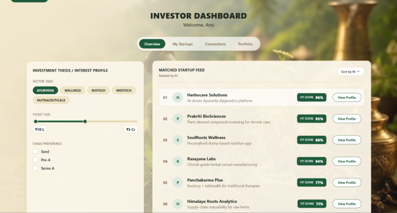View Profile of Rasayana Labs

(347, 161)
